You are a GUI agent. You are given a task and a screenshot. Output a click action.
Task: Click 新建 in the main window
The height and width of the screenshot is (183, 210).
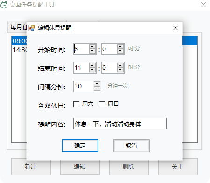point(31,167)
